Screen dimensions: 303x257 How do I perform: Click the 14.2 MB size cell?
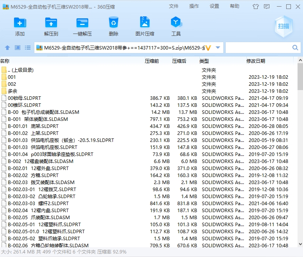point(160,112)
